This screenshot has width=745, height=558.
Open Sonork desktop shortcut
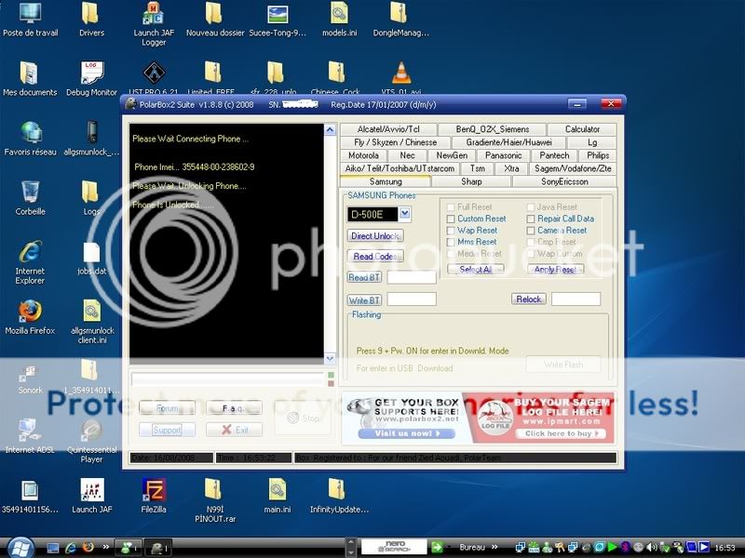pos(30,378)
